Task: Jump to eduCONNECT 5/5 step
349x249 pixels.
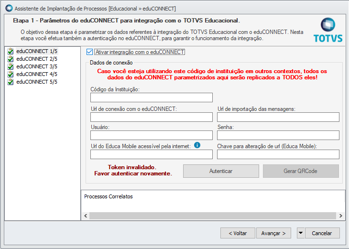Action: tap(37, 82)
